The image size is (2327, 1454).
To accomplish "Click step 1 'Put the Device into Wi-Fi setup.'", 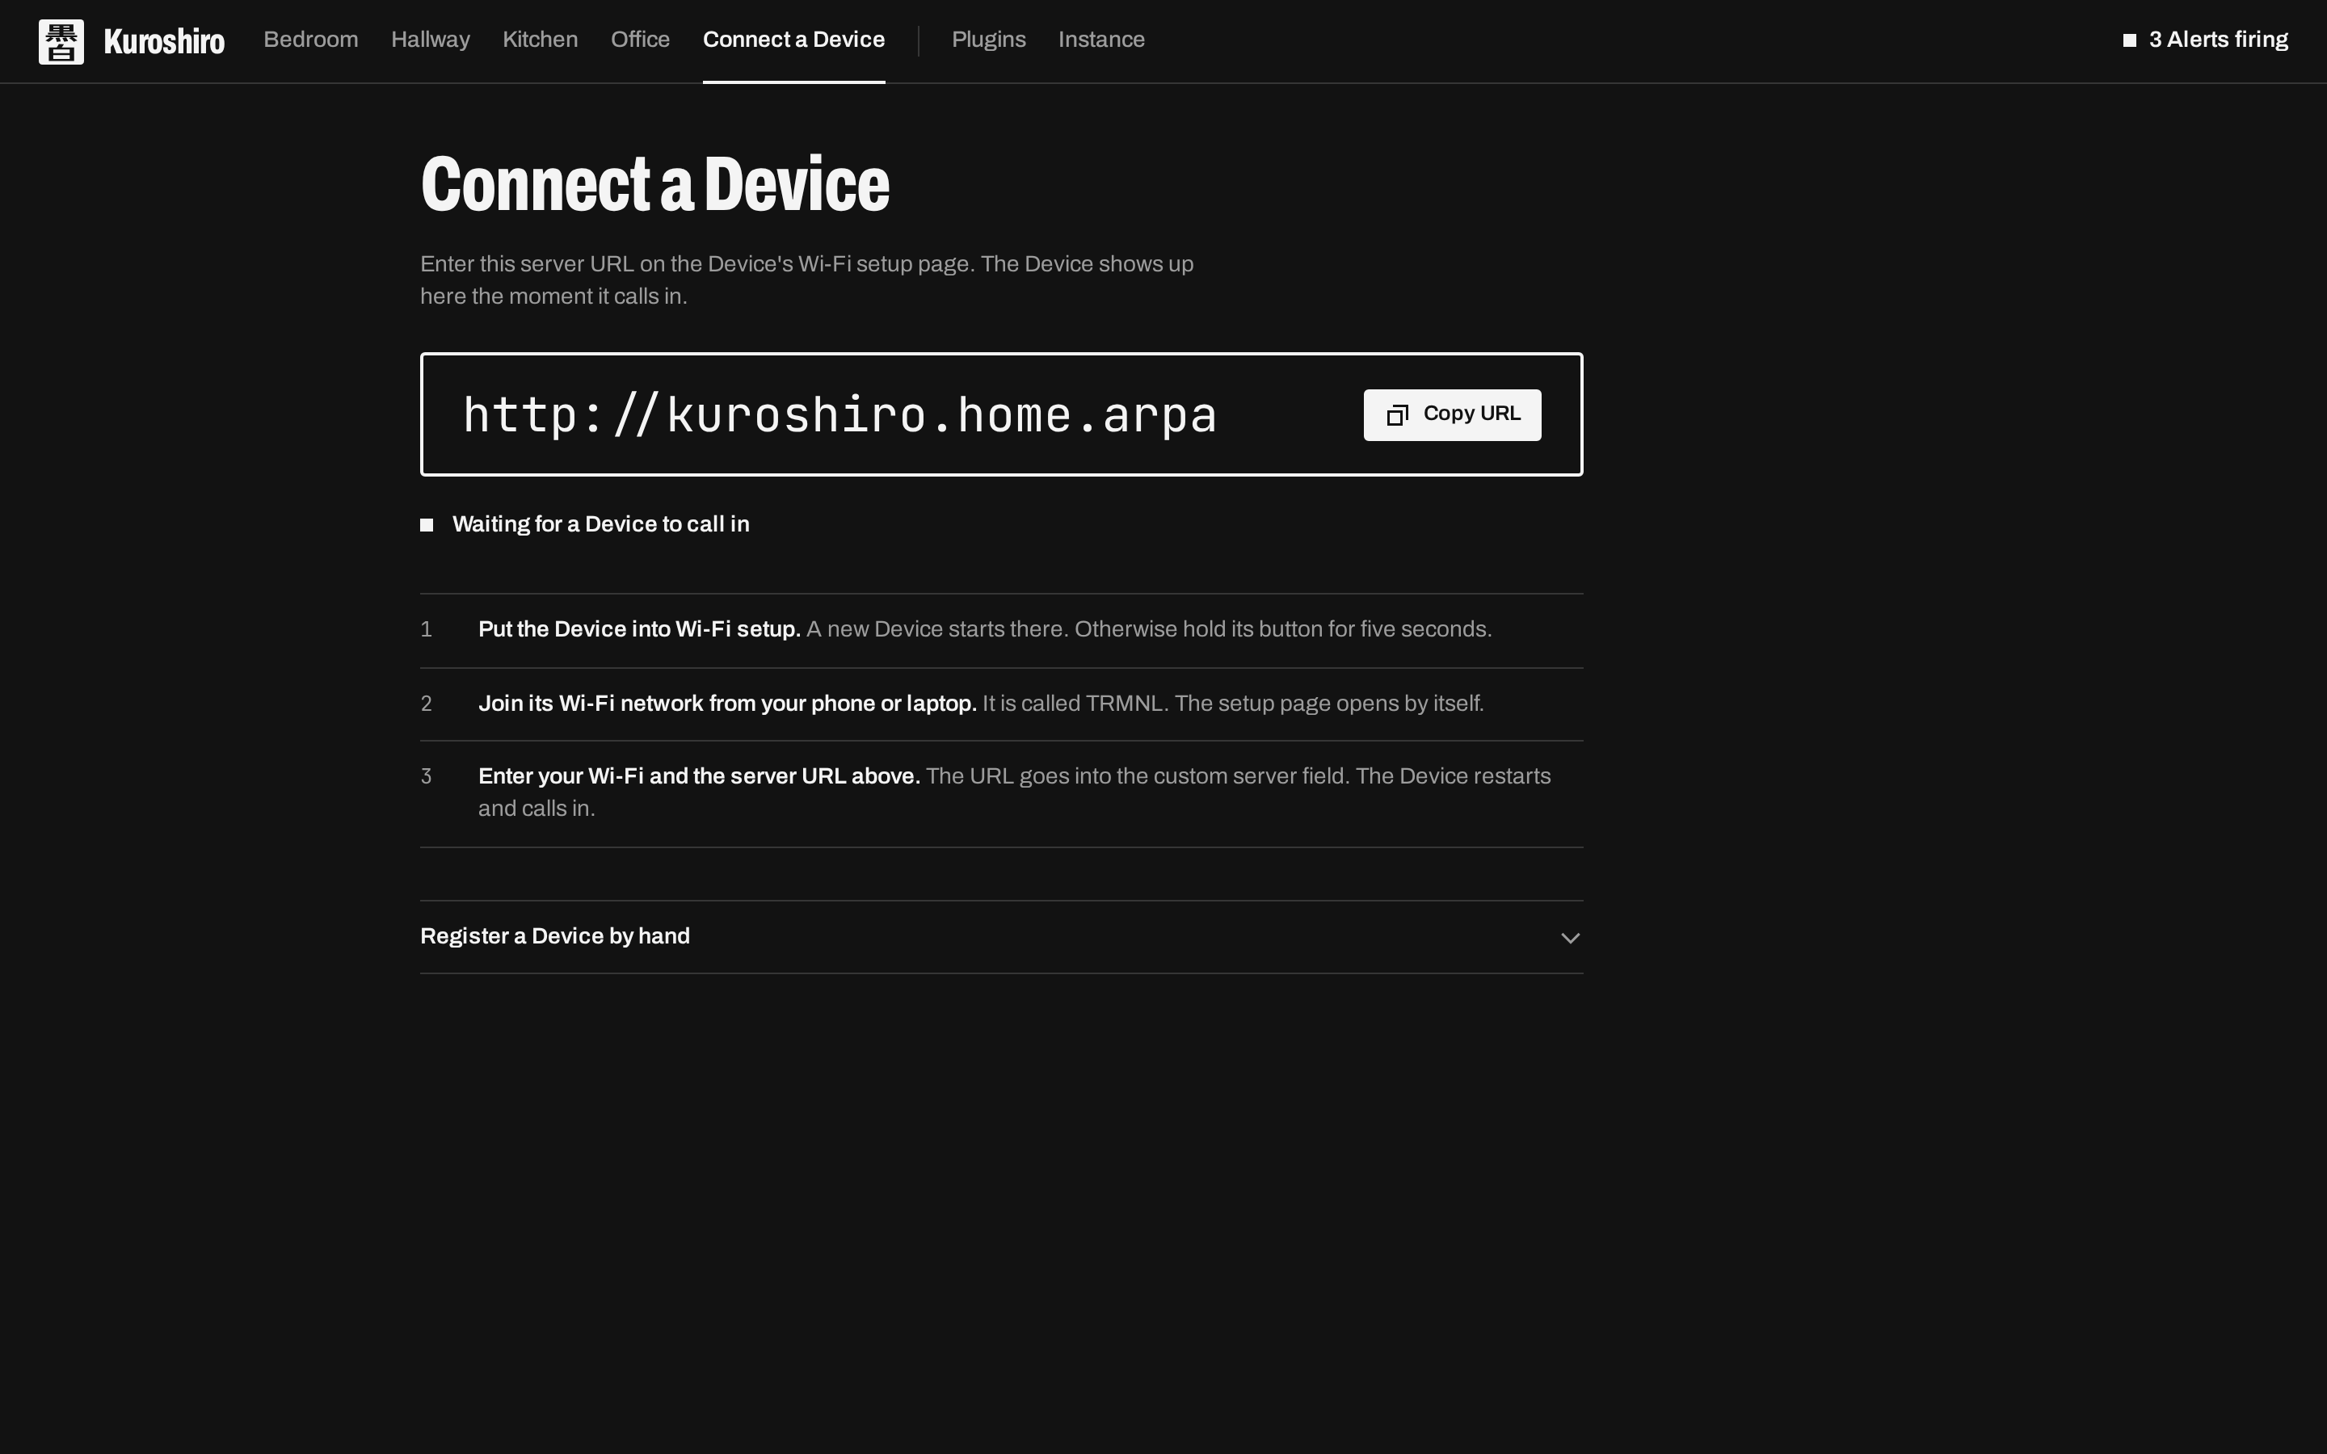I will (x=639, y=629).
